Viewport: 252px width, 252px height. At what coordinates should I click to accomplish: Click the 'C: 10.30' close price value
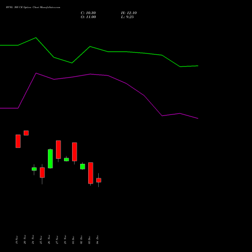click(88, 13)
